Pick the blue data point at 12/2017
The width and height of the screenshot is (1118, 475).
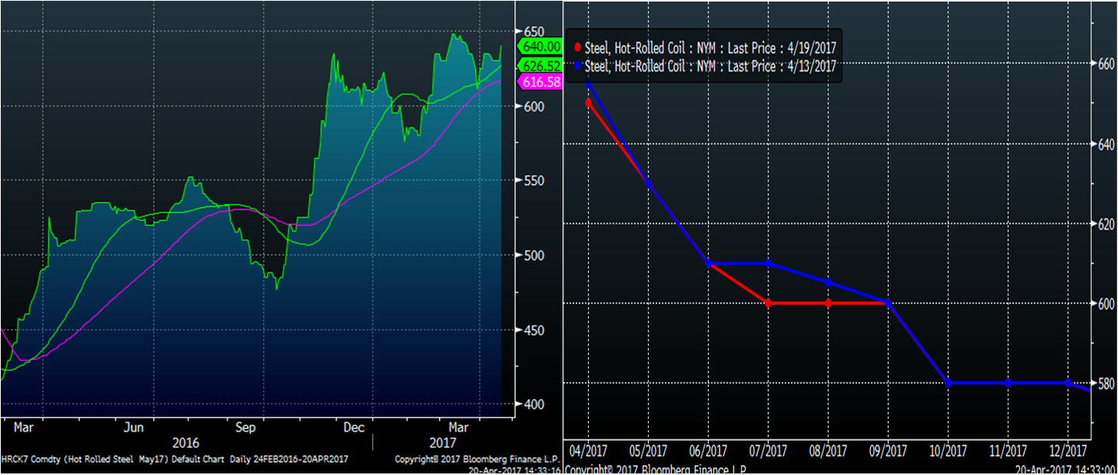tap(1067, 383)
